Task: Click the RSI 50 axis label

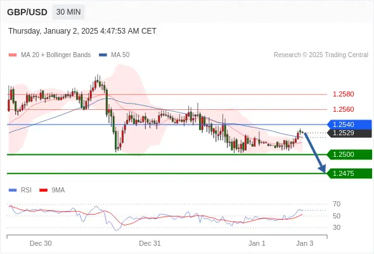Action: [337, 216]
